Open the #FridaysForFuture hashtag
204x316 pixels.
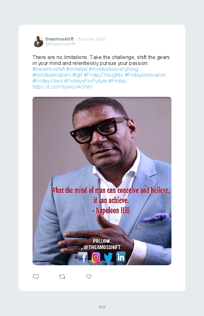[x=86, y=81]
